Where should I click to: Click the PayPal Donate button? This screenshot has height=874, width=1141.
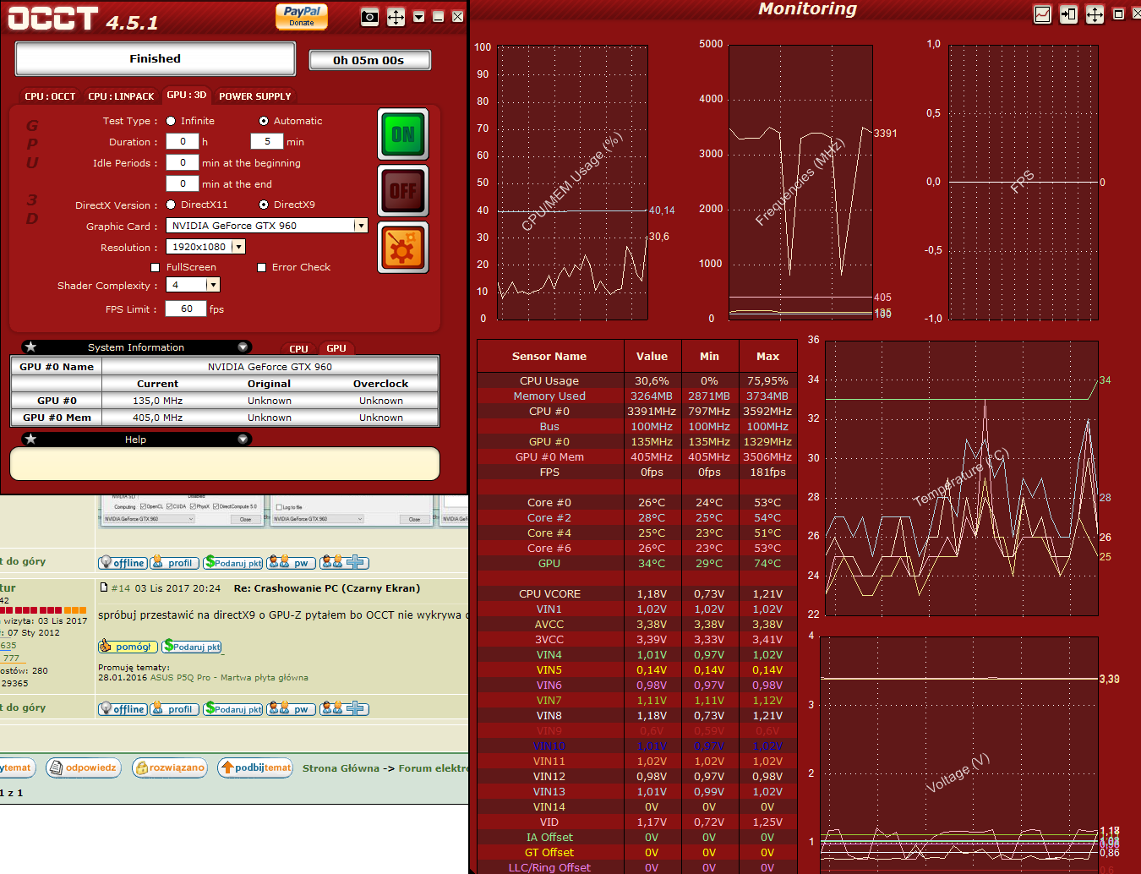pyautogui.click(x=302, y=16)
